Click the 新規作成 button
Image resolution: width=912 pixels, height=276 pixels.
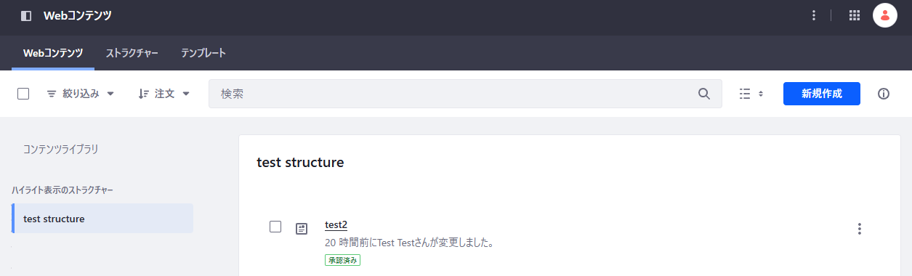coord(822,94)
